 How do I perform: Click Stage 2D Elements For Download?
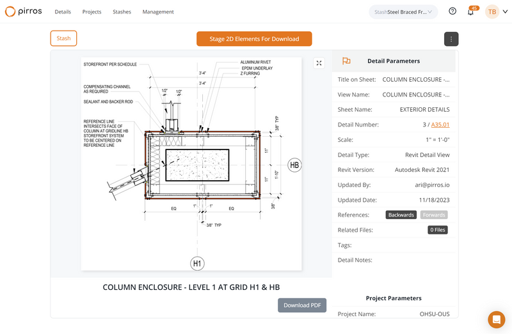click(254, 39)
